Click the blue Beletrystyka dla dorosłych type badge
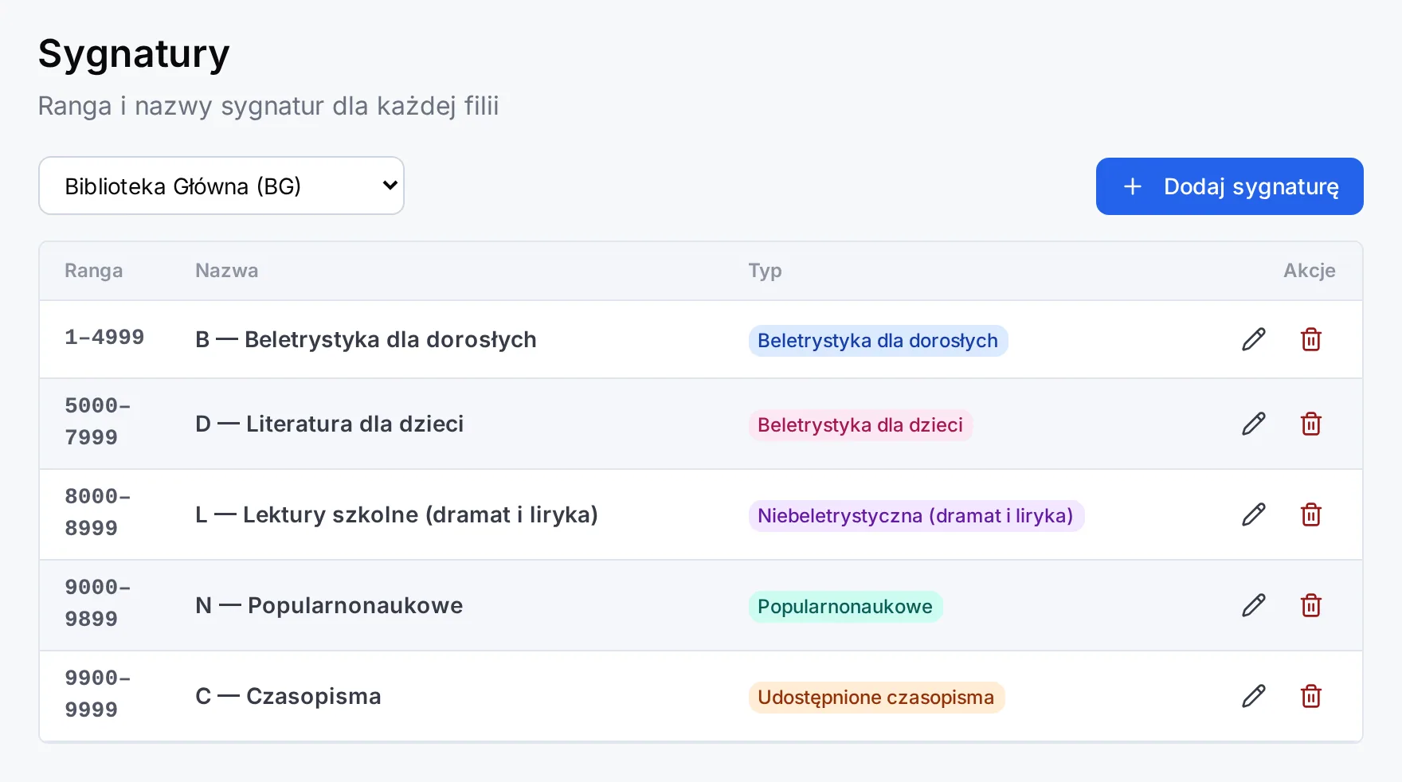 point(878,340)
